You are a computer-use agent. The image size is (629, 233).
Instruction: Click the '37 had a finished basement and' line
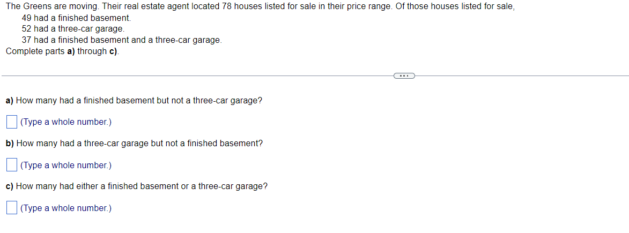[x=122, y=40]
